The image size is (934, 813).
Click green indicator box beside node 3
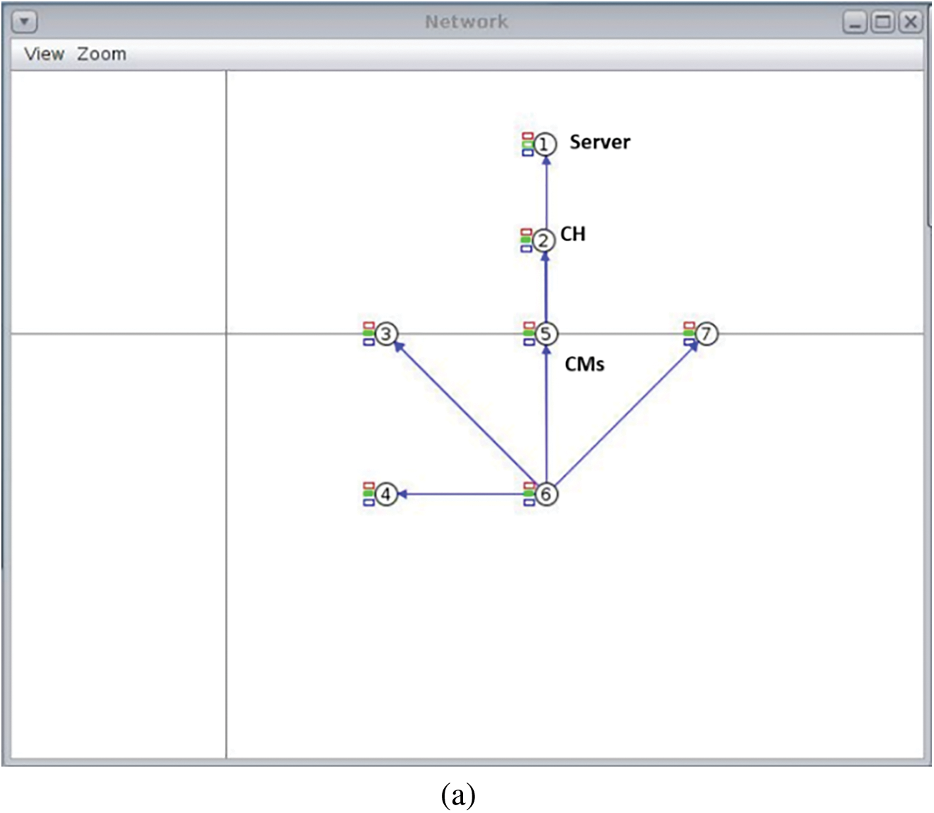click(369, 333)
